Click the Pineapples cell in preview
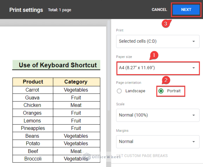This screenshot has height=167, width=203. pyautogui.click(x=33, y=128)
